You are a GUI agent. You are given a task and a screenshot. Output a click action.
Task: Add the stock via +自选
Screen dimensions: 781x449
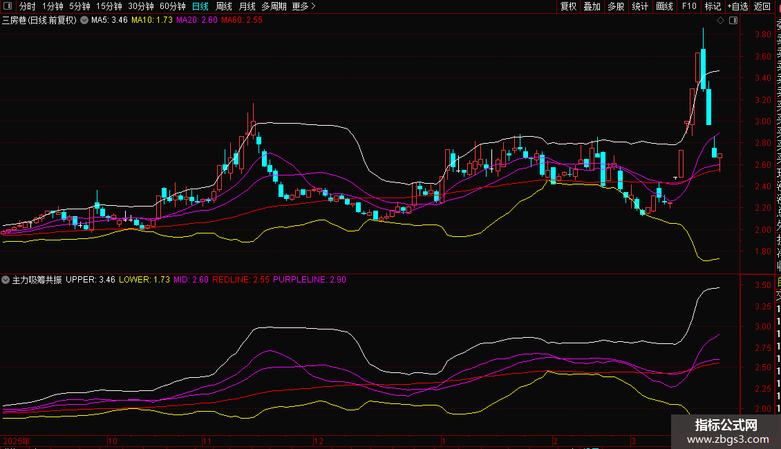[x=737, y=6]
